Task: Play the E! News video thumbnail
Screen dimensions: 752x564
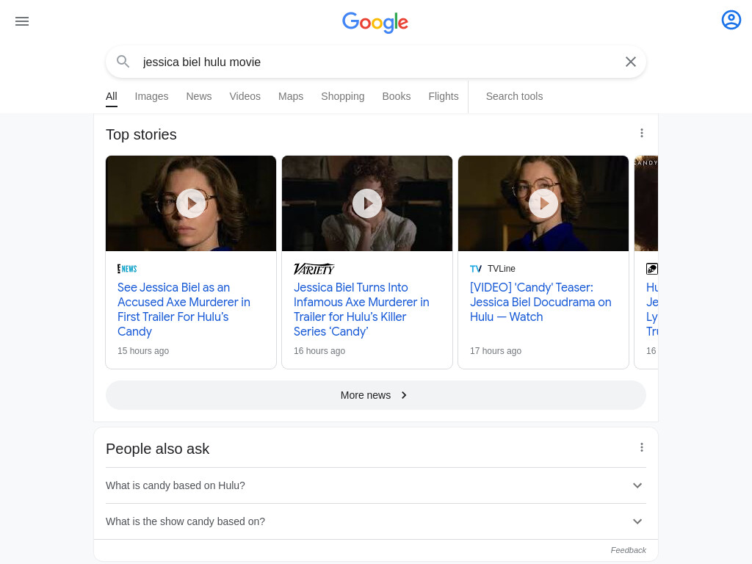Action: pos(191,203)
